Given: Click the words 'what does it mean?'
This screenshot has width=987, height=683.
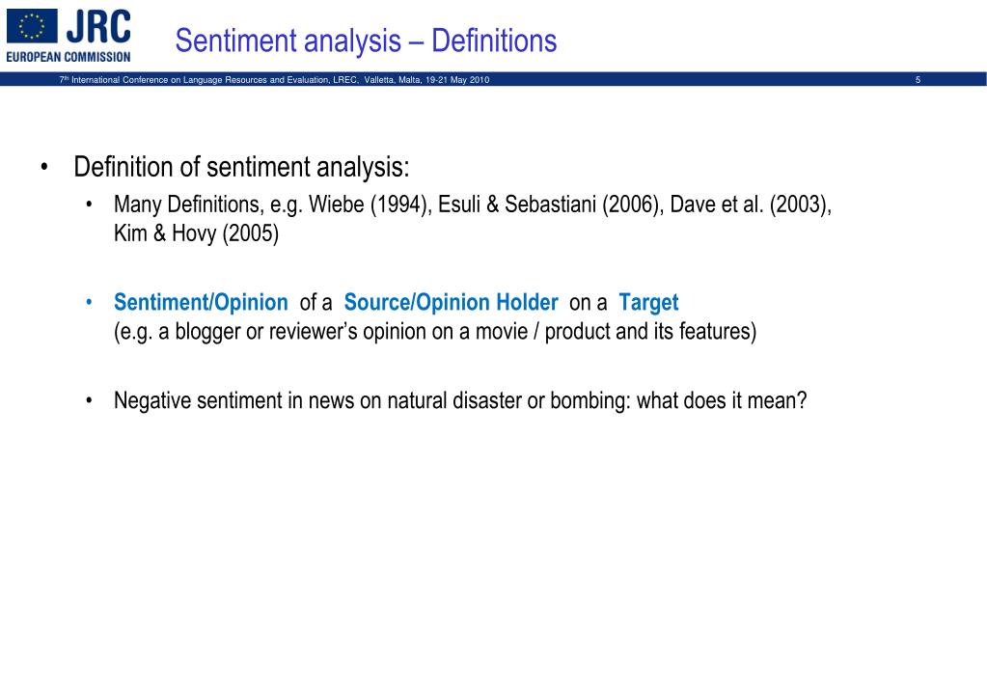Looking at the screenshot, I should click(x=722, y=401).
